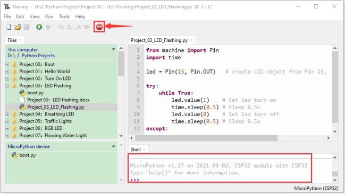Click the 'while True:' code line

pos(176,93)
